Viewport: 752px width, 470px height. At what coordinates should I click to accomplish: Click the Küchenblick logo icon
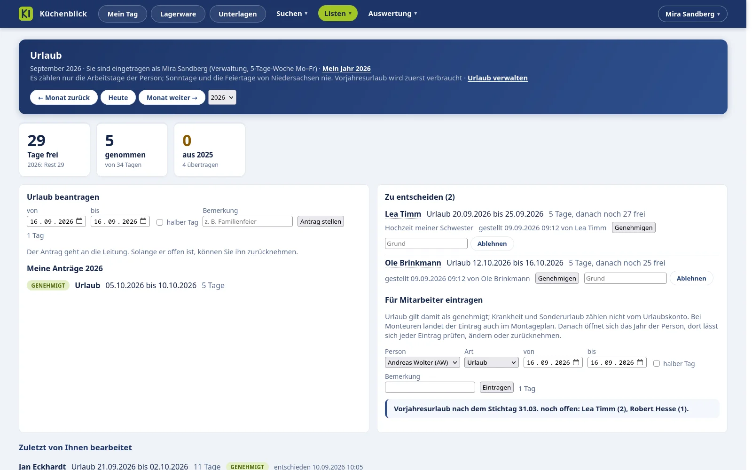point(26,14)
